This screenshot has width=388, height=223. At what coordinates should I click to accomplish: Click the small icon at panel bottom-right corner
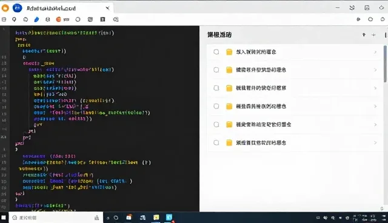point(382,208)
